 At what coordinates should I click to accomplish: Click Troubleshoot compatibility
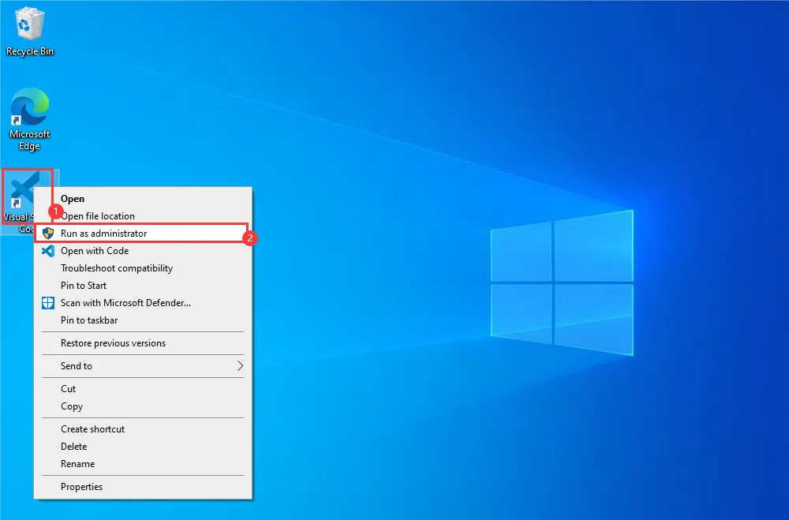(x=117, y=268)
